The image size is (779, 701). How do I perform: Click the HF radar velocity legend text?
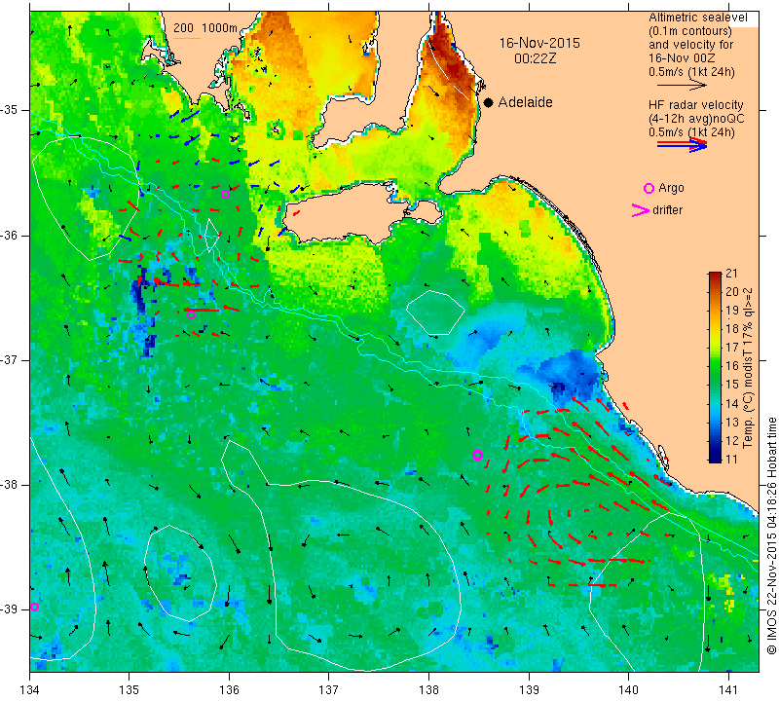(695, 105)
